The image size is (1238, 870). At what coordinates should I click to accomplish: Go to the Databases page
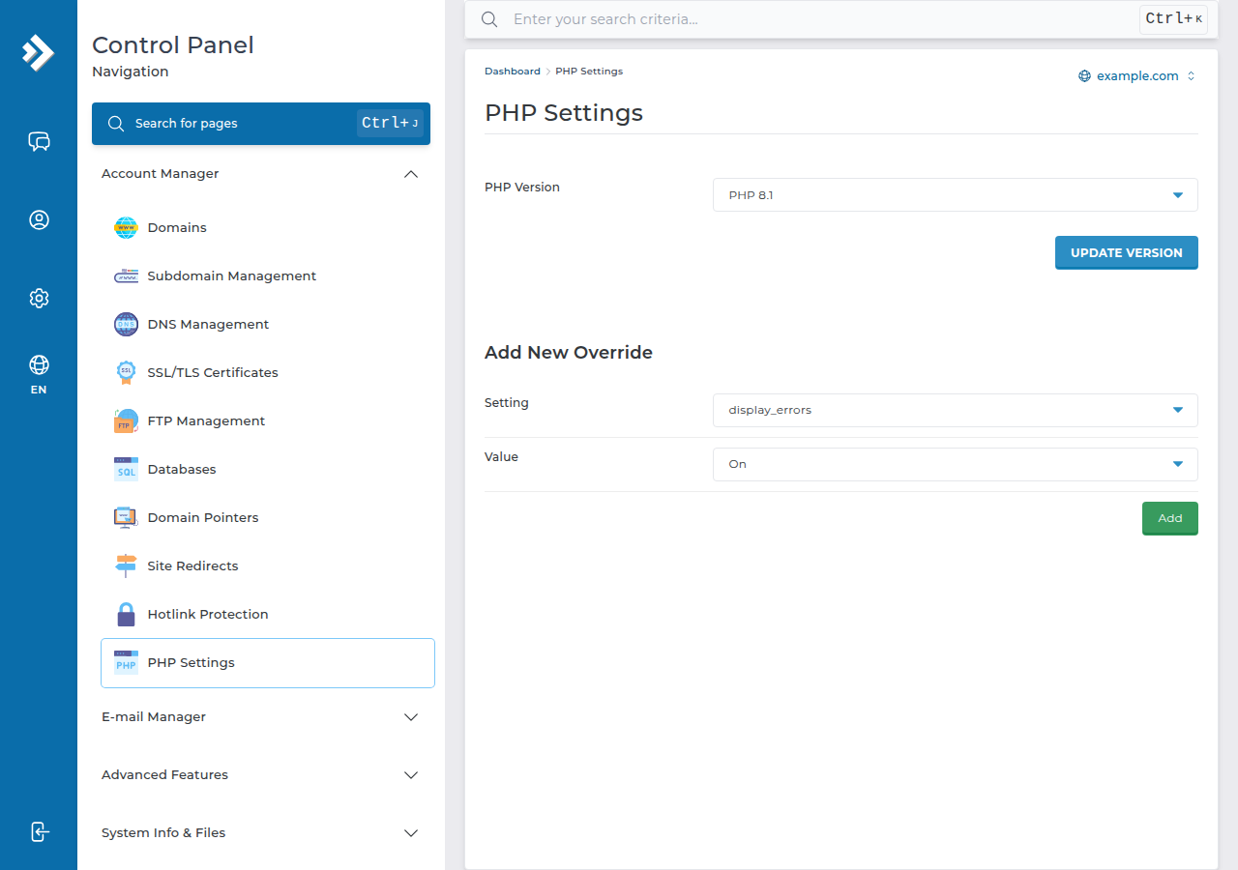[268, 470]
